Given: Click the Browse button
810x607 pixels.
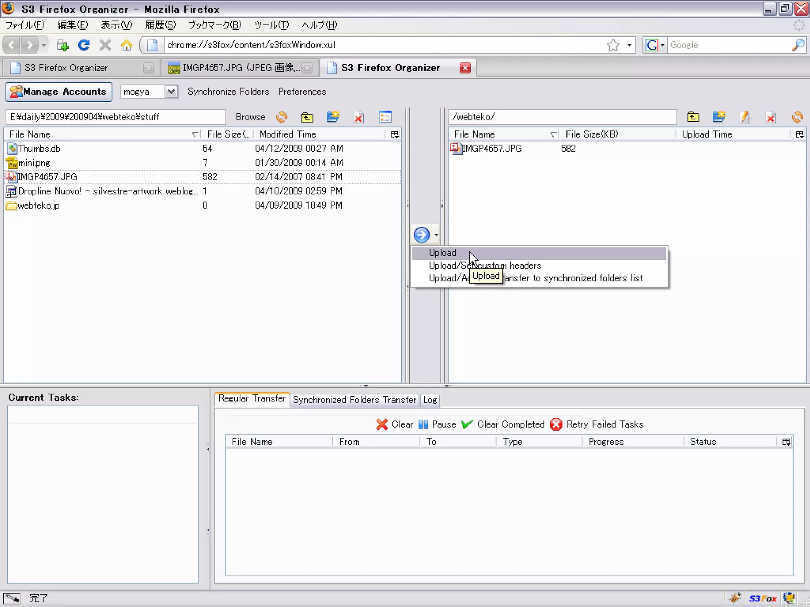Looking at the screenshot, I should pos(250,117).
